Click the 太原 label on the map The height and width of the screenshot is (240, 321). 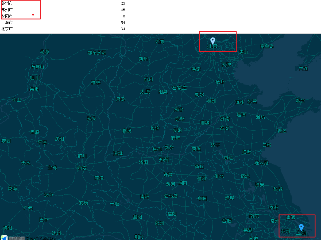pyautogui.click(x=145, y=92)
